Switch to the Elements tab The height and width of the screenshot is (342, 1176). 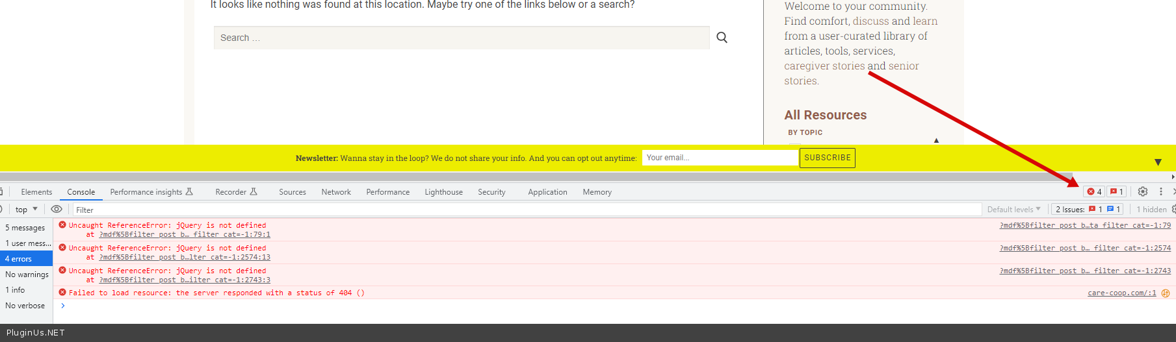[x=36, y=192]
